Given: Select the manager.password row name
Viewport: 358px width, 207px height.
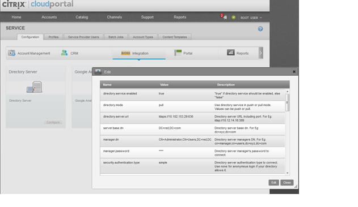Looking at the screenshot, I should (116, 151).
